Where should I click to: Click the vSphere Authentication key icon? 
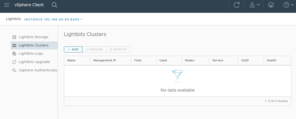[x=14, y=70]
